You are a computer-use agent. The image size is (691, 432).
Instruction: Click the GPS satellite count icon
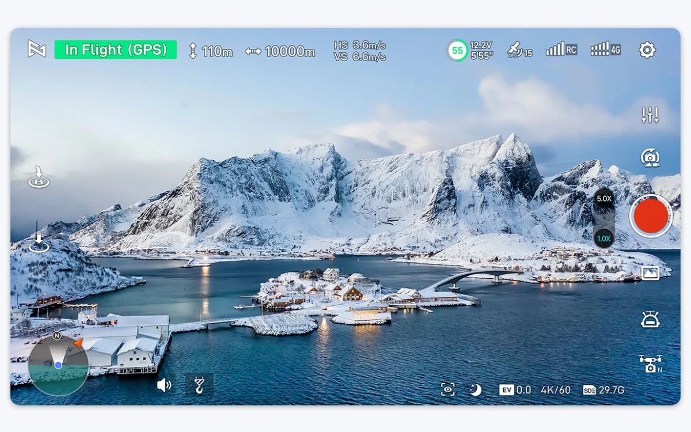pos(519,50)
